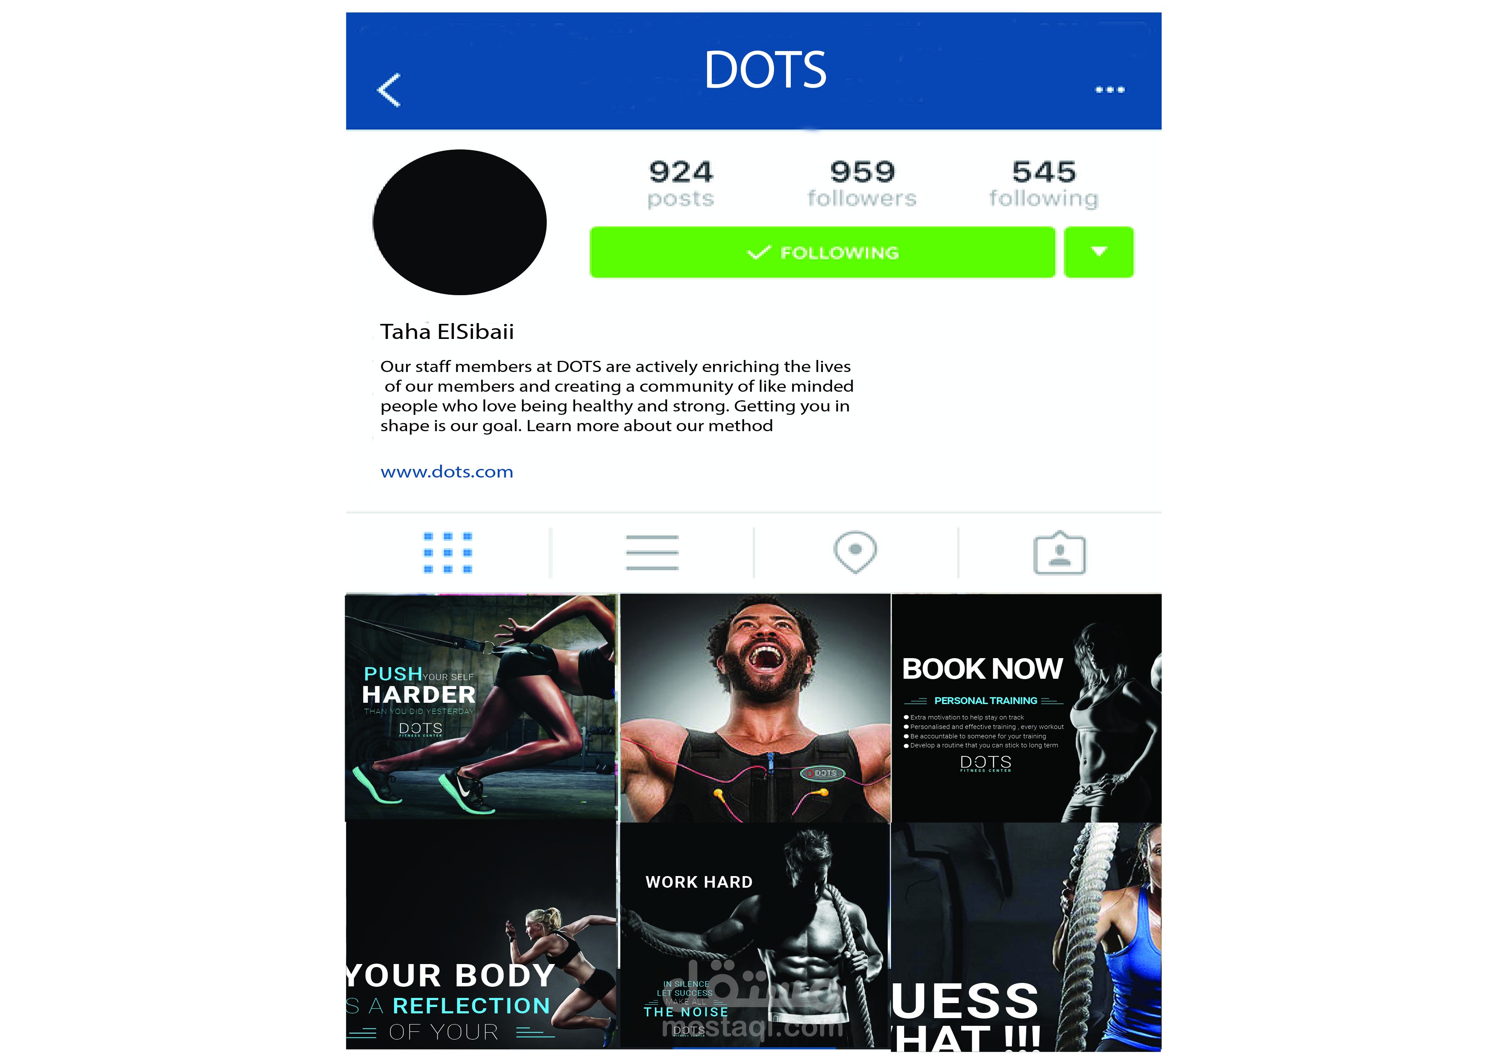Open the shouting man EMS suit post
Viewport: 1506px width, 1064px height.
click(x=755, y=708)
